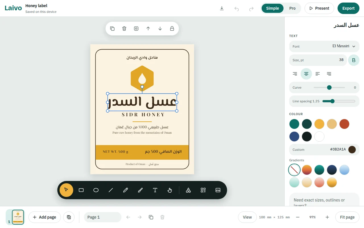Open the Shapes library
This screenshot has width=364, height=228.
point(188,190)
